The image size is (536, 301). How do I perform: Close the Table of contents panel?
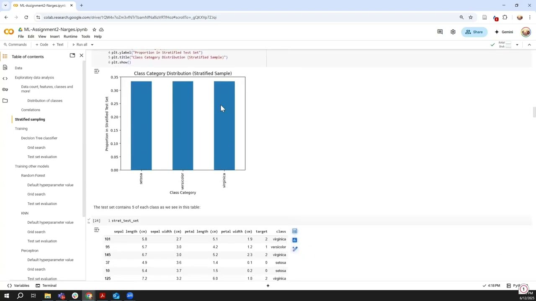(81, 56)
